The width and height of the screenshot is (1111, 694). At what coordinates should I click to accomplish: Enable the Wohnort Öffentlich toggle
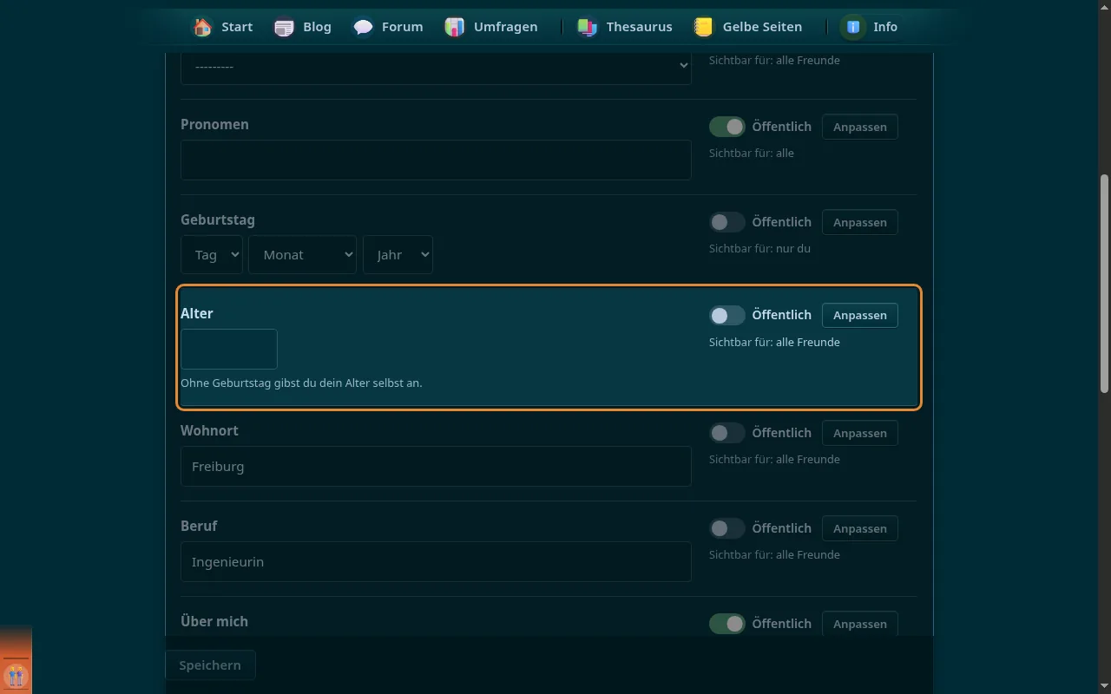tap(727, 433)
